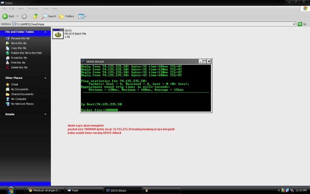Viewport: 310px width, 194px height.
Task: Click the Shared Documents link
Action: tap(22, 94)
